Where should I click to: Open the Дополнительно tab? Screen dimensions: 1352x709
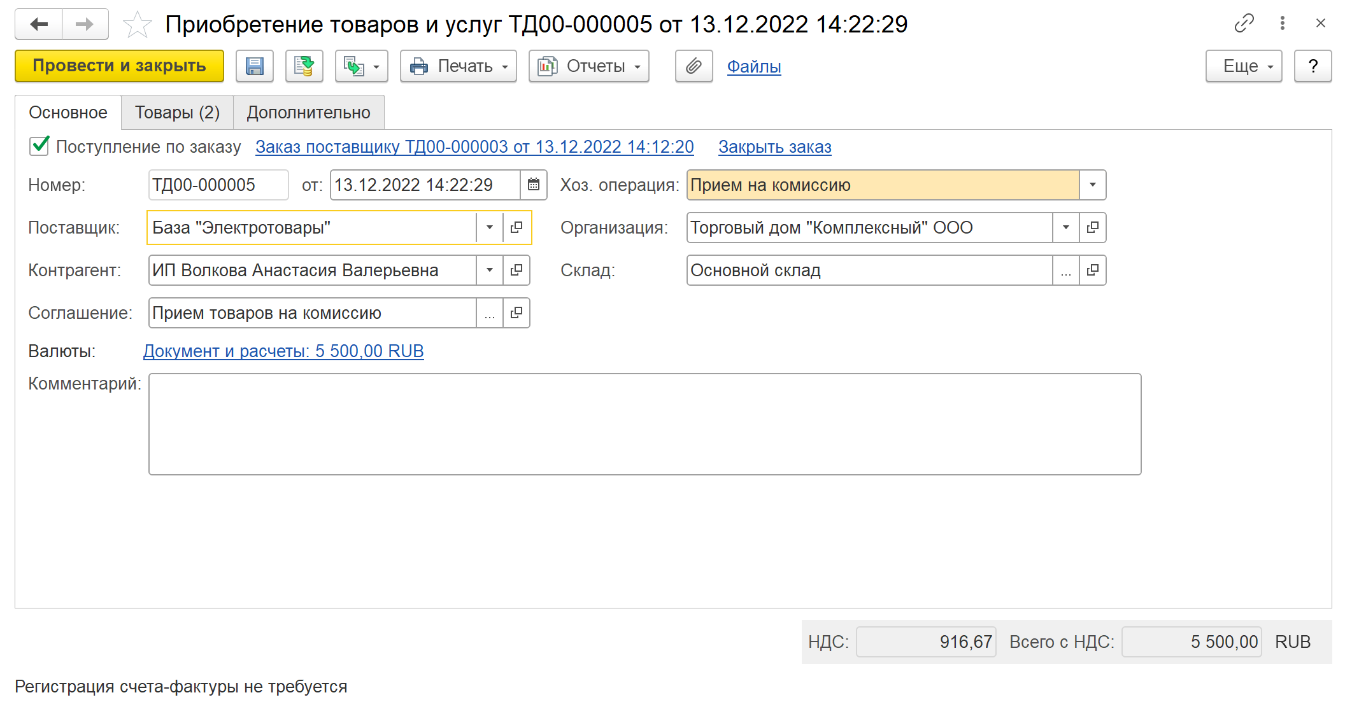[308, 113]
